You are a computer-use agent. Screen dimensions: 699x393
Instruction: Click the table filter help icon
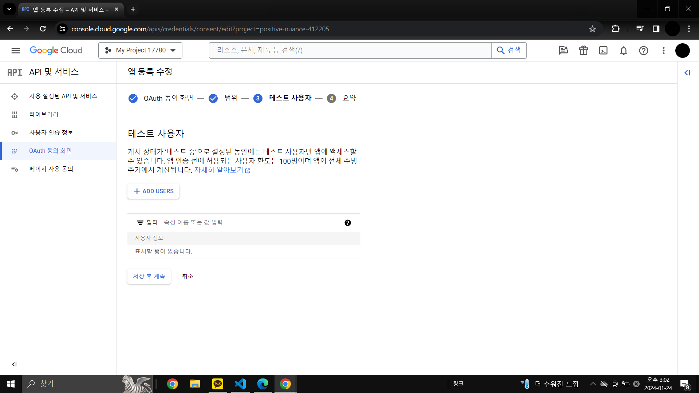pyautogui.click(x=347, y=223)
